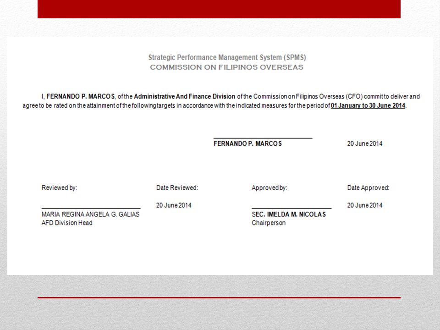Select the title 'Strategic Performance Management System (SPMS)'
The width and height of the screenshot is (440, 330).
coord(227,58)
